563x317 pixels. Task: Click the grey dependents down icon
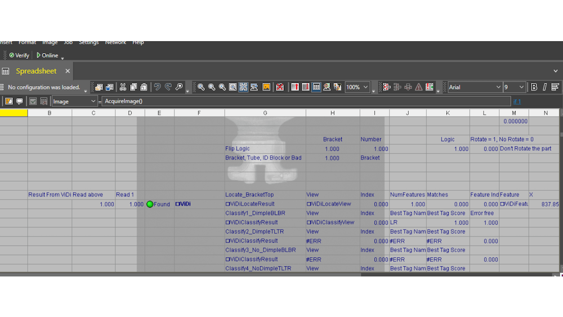(408, 87)
